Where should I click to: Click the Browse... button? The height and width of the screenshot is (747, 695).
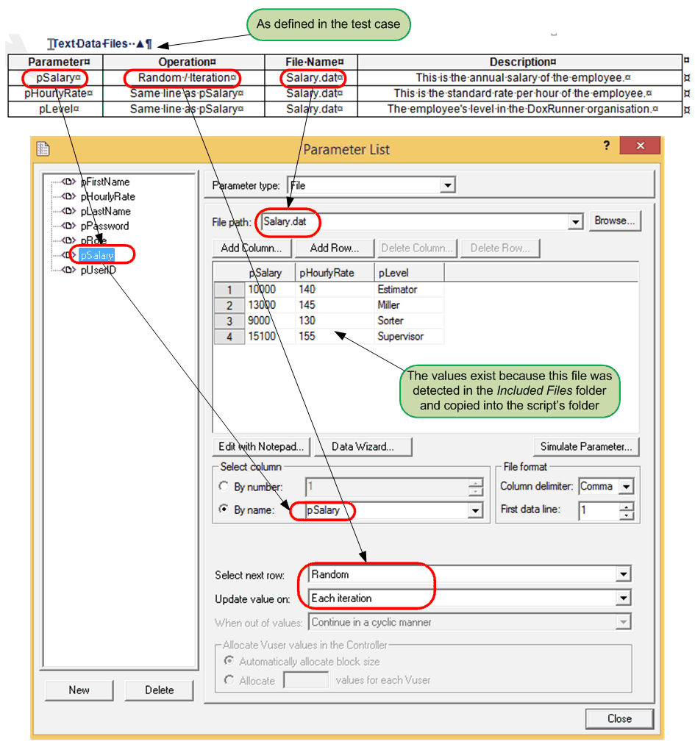tap(614, 221)
